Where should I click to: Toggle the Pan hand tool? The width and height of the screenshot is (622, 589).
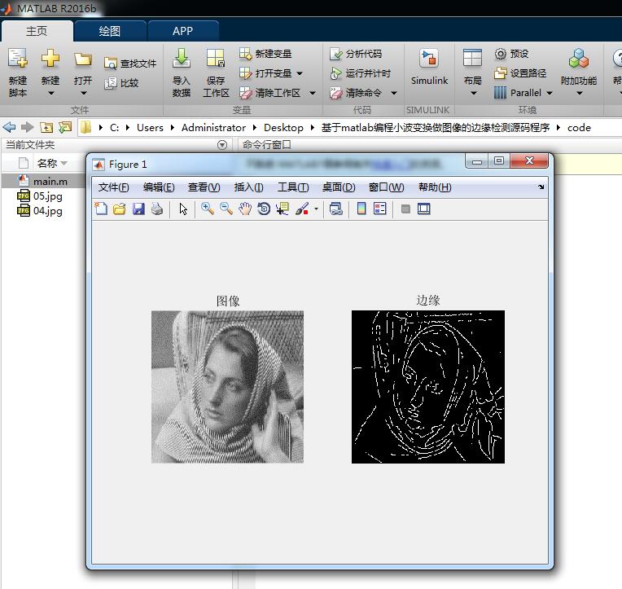pos(245,209)
